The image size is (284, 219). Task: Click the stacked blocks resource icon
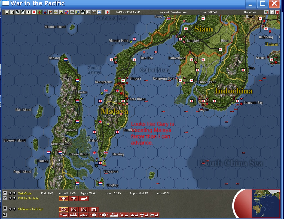84,215
